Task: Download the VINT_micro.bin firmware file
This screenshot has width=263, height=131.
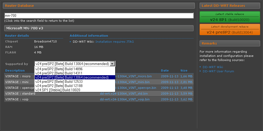Action: (x=134, y=76)
